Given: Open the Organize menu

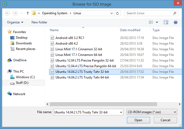Looking at the screenshot, I should pos(15,22).
